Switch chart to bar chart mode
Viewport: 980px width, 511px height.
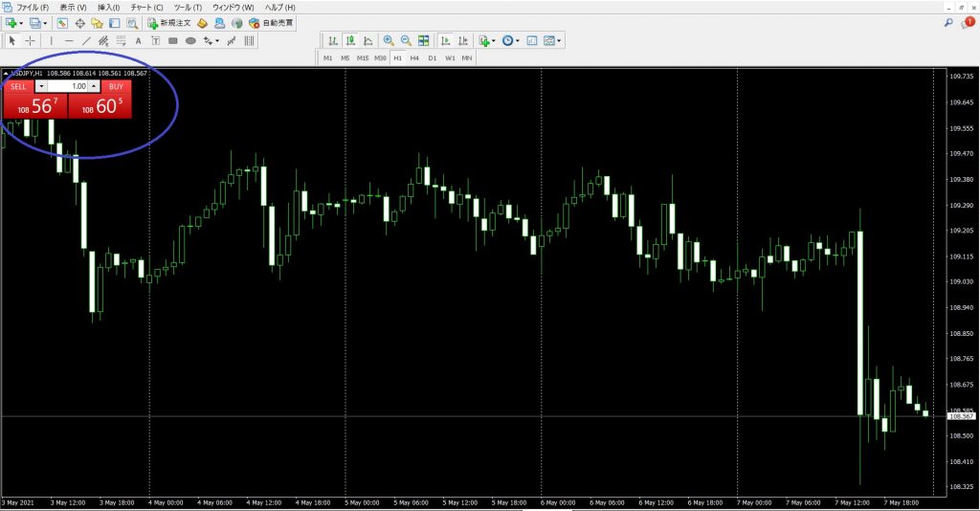pyautogui.click(x=332, y=41)
